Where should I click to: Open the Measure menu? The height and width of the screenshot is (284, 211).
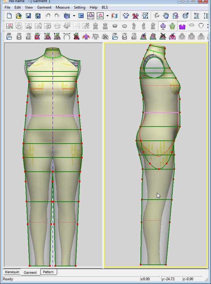click(x=63, y=7)
